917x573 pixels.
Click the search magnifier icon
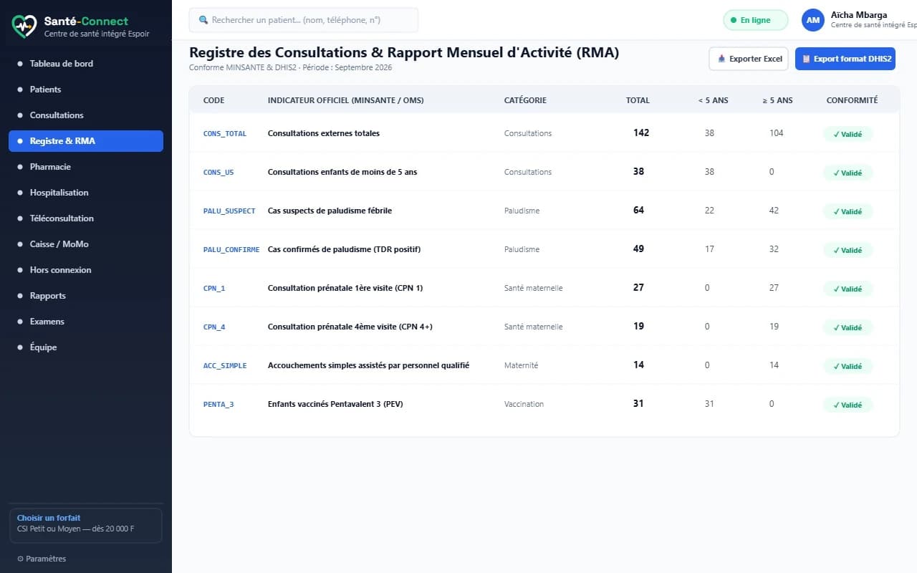coord(203,20)
